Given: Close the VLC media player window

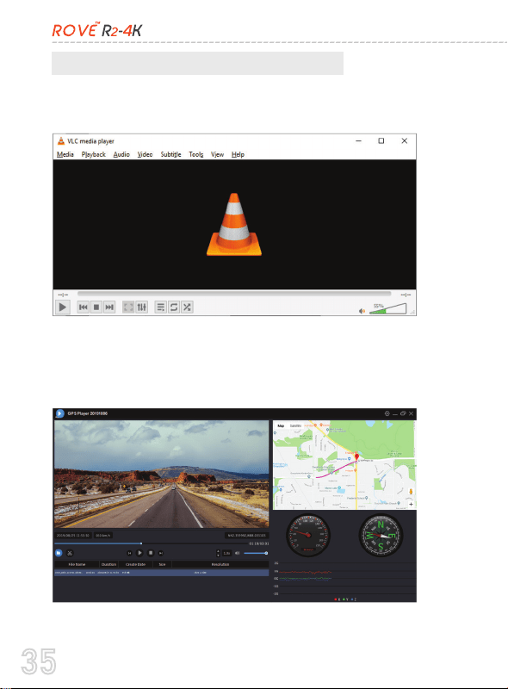Looking at the screenshot, I should click(405, 141).
